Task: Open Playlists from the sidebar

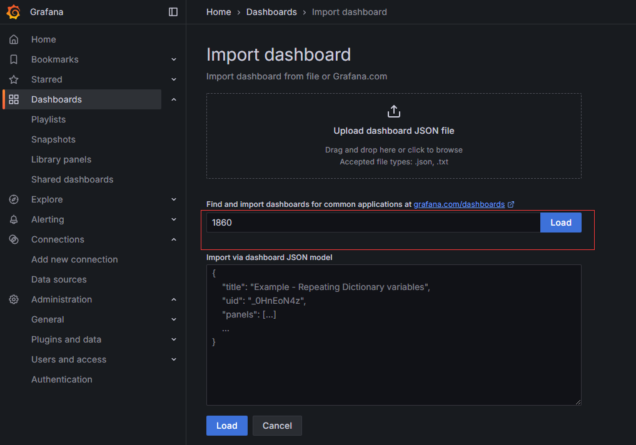Action: [48, 119]
